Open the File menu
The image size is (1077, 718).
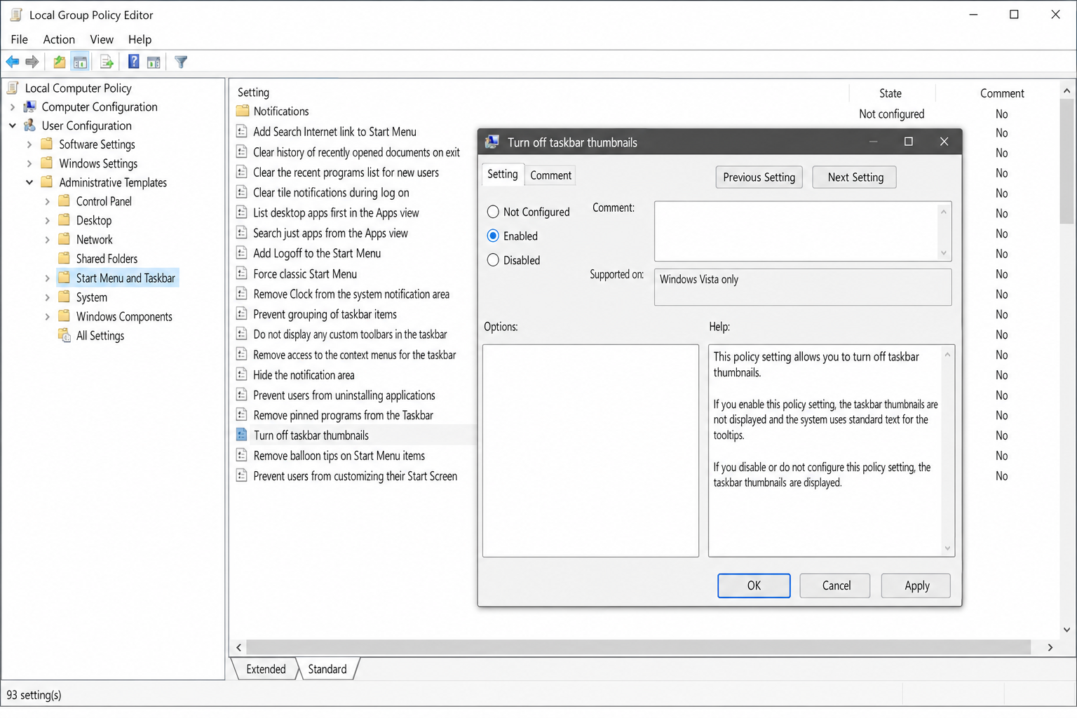[x=20, y=39]
